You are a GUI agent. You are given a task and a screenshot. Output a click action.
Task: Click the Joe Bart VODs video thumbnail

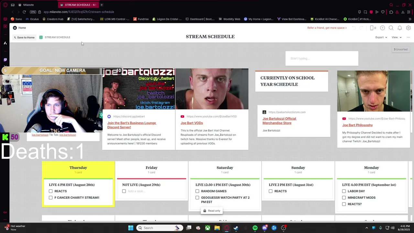click(x=212, y=89)
